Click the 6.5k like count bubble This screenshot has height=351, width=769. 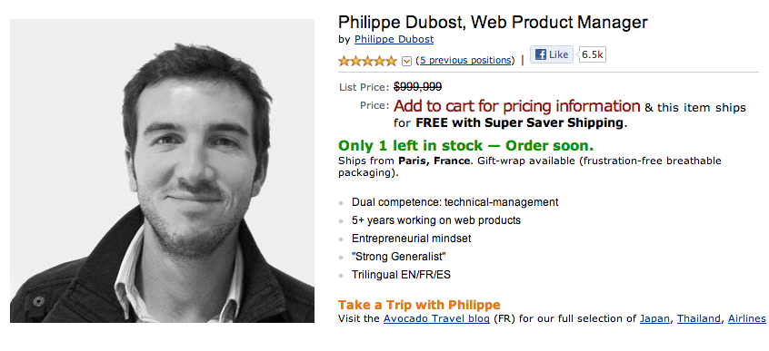pos(592,54)
